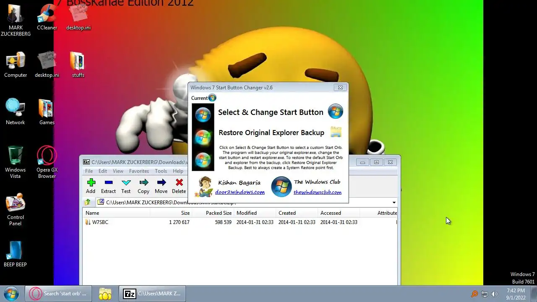Select the CCleaner desktop icon
The image size is (537, 302).
(47, 18)
